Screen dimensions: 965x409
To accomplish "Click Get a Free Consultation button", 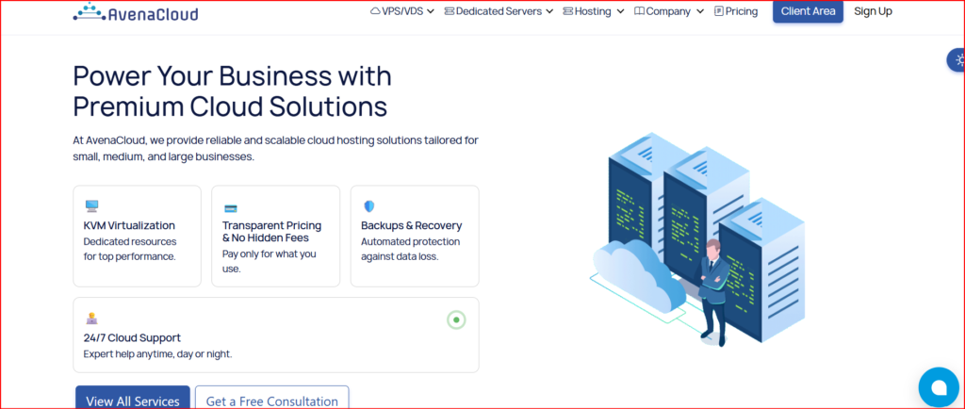I will 272,399.
